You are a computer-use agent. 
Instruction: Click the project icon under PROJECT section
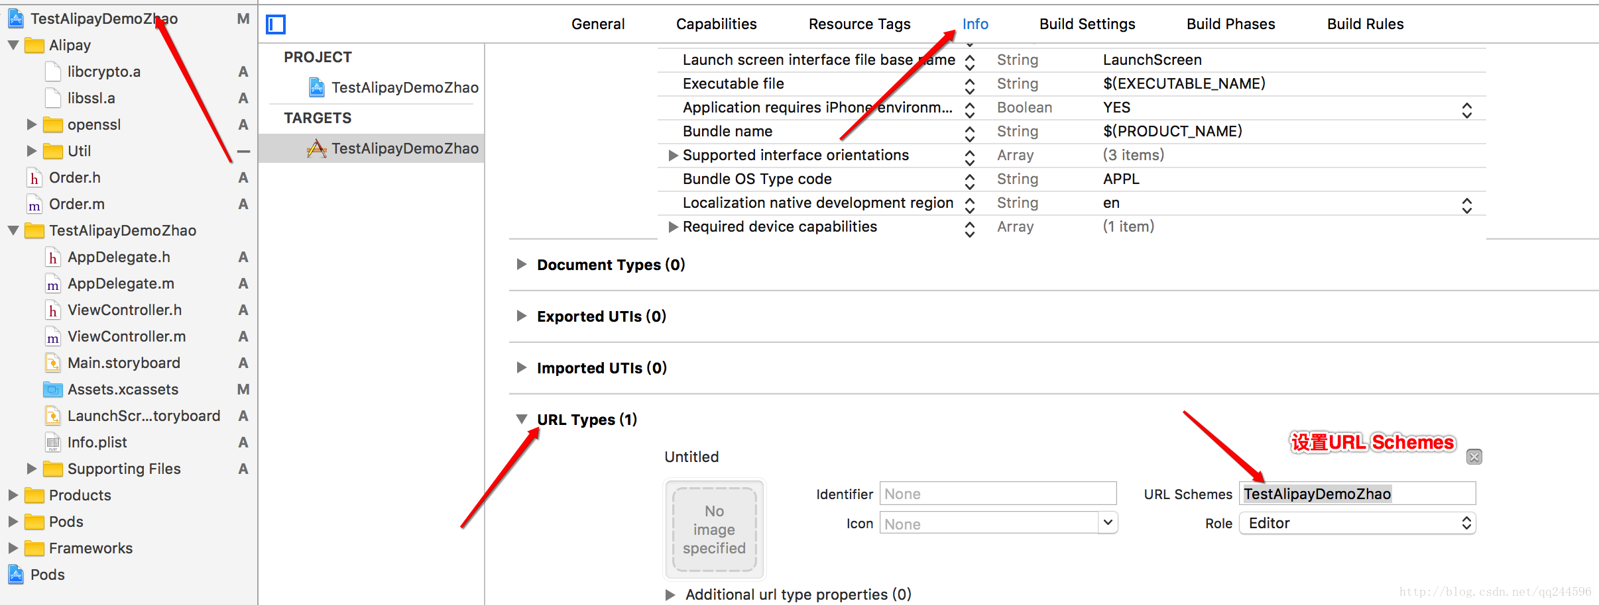(317, 87)
